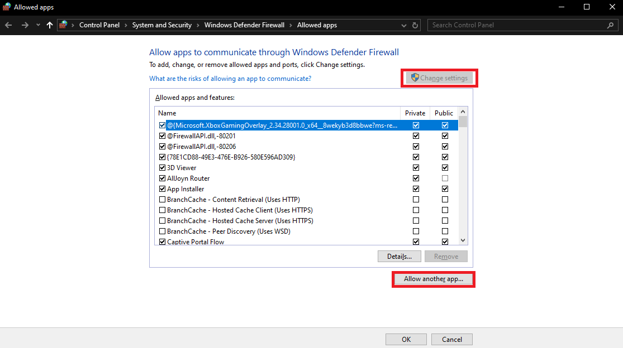623x348 pixels.
Task: Click the Control Panel icon in the address bar
Action: [63, 25]
